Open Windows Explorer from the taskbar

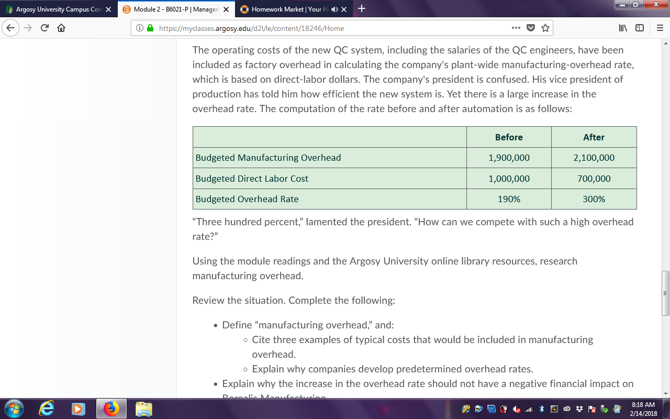click(143, 409)
